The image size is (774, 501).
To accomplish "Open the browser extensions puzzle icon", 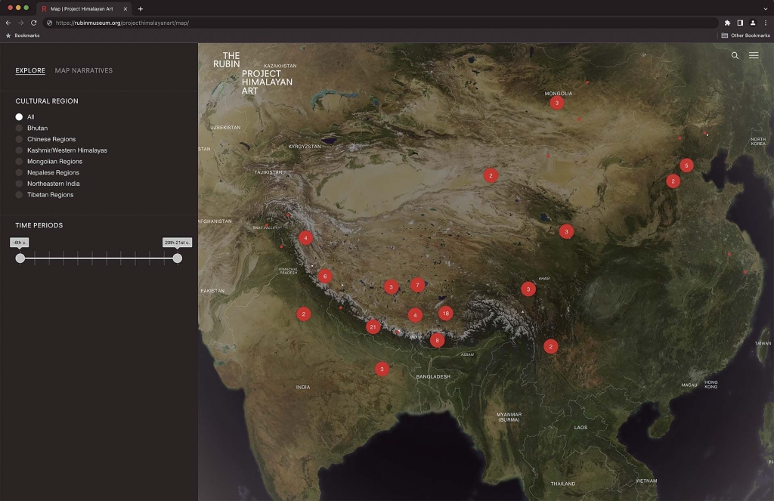I will point(727,23).
